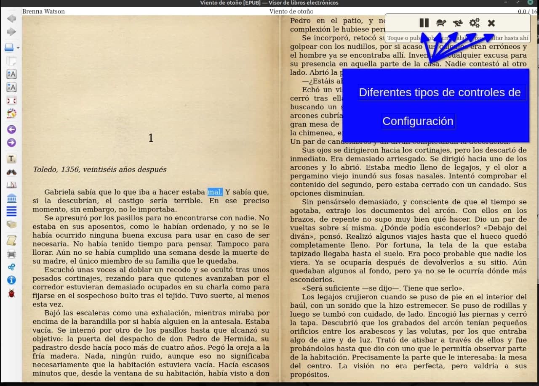This screenshot has height=386, width=539.
Task: Go to previous section with purple left arrow
Action: 11,130
